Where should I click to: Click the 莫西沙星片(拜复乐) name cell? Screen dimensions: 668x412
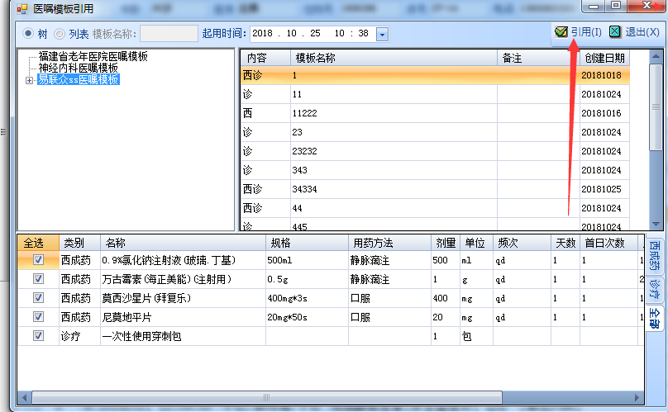pos(183,298)
